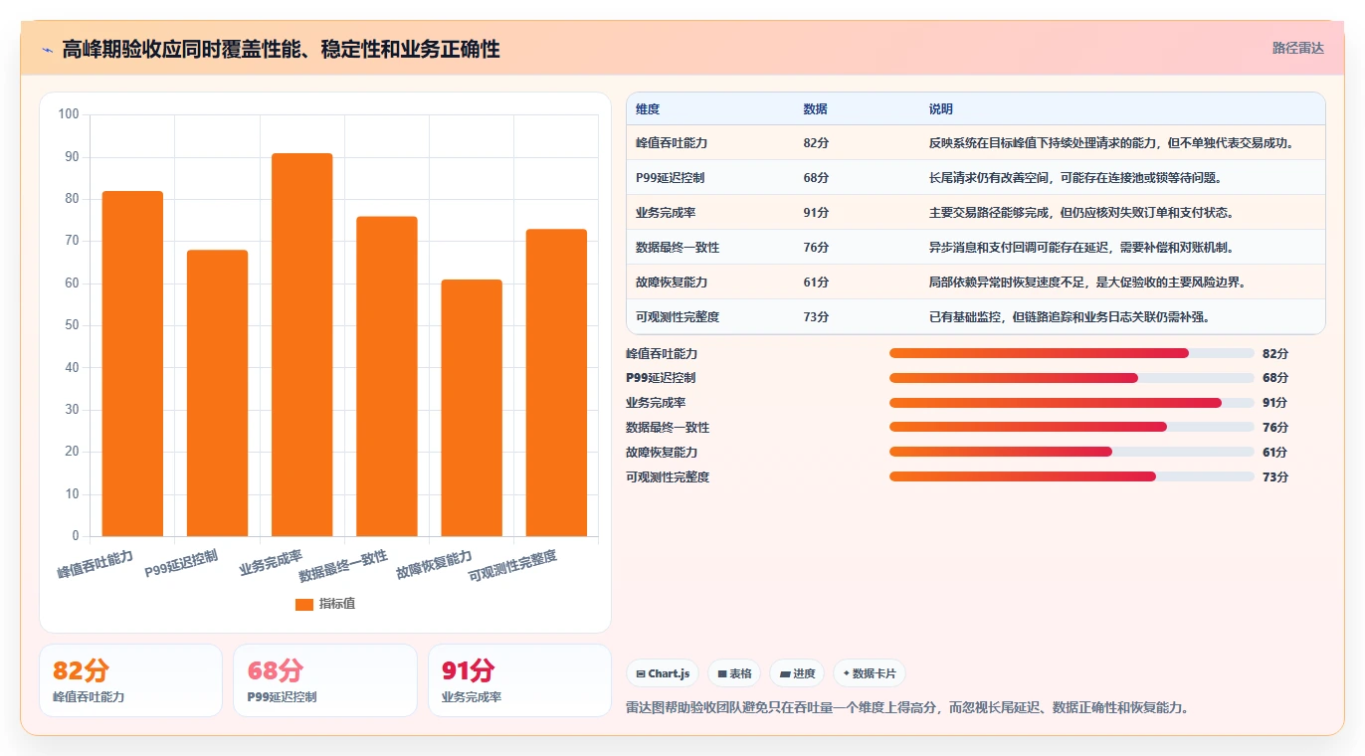
Task: Click the description starting 已有基础监控
Action: pos(1070,317)
